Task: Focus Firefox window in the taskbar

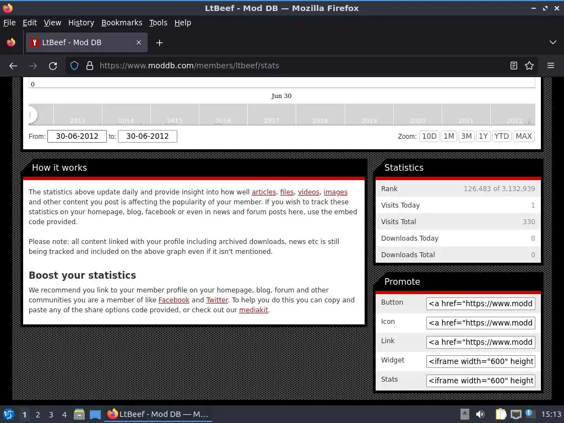Action: click(x=158, y=414)
